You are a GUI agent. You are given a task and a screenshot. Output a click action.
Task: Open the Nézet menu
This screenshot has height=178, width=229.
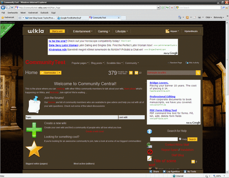[x=23, y=13]
